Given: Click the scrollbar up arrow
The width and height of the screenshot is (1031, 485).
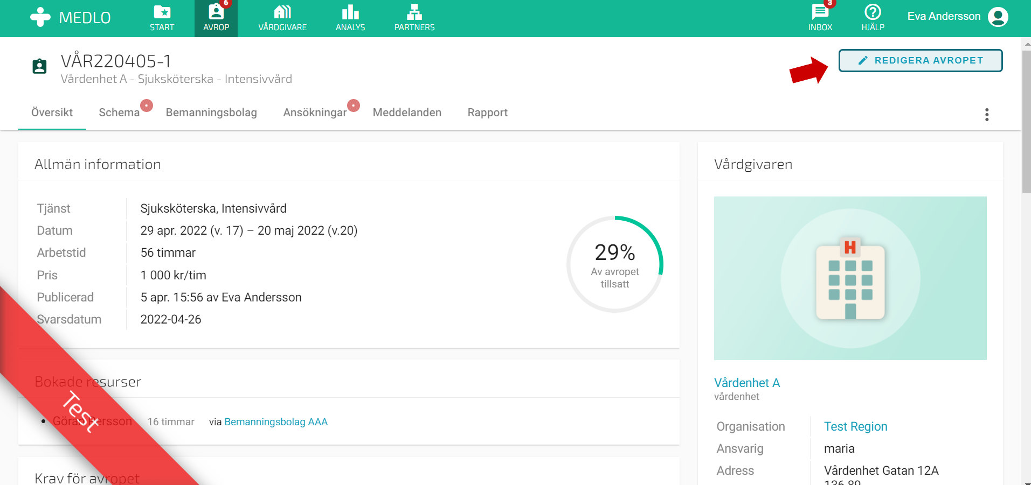Looking at the screenshot, I should (1026, 44).
